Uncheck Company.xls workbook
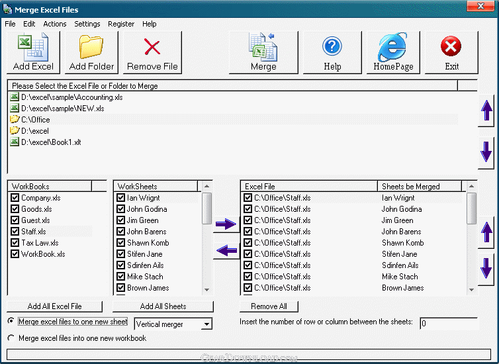The image size is (499, 364). click(x=15, y=198)
